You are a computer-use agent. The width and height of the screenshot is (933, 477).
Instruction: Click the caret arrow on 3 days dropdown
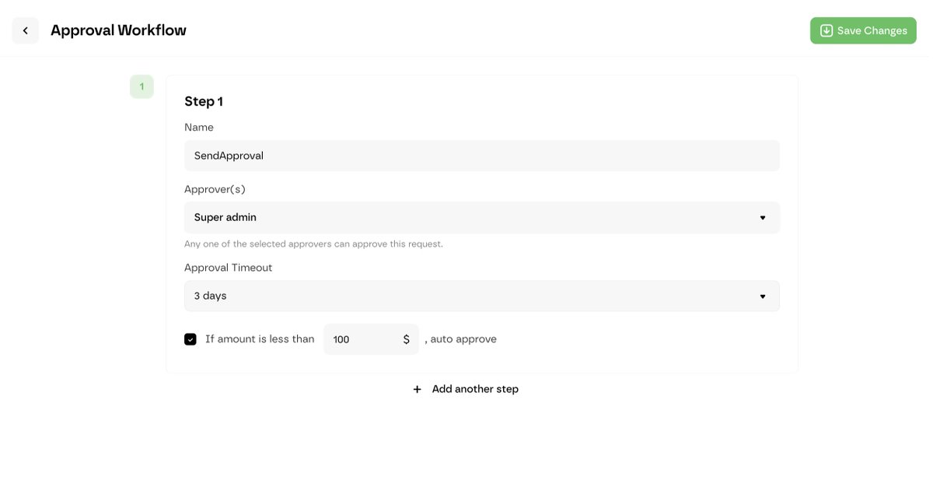pos(763,296)
